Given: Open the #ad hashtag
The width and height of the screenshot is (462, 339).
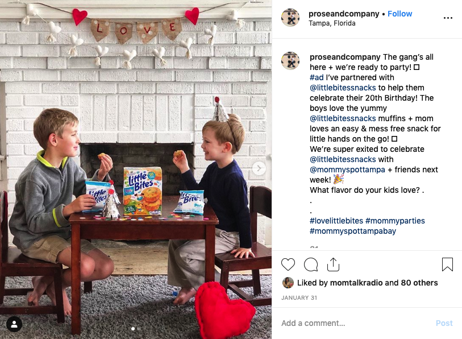Looking at the screenshot, I should point(317,77).
